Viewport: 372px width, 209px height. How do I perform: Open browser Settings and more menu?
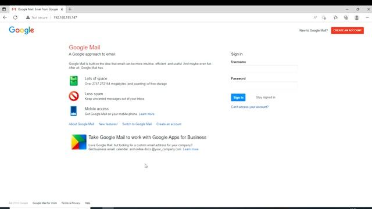(x=367, y=17)
